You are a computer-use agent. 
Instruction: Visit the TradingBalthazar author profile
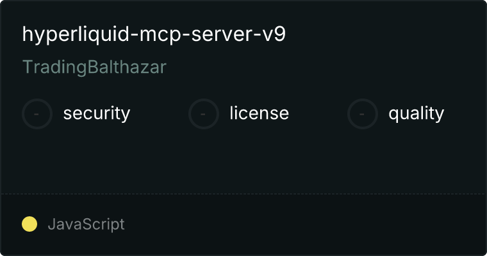[x=94, y=67]
